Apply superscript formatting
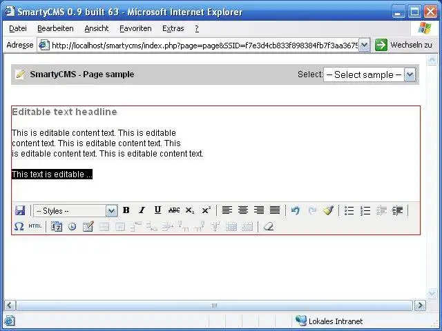Image resolution: width=442 pixels, height=331 pixels. pos(206,210)
